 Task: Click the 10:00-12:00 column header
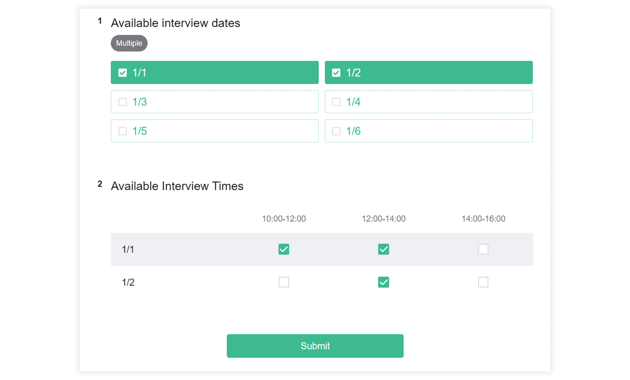click(284, 219)
